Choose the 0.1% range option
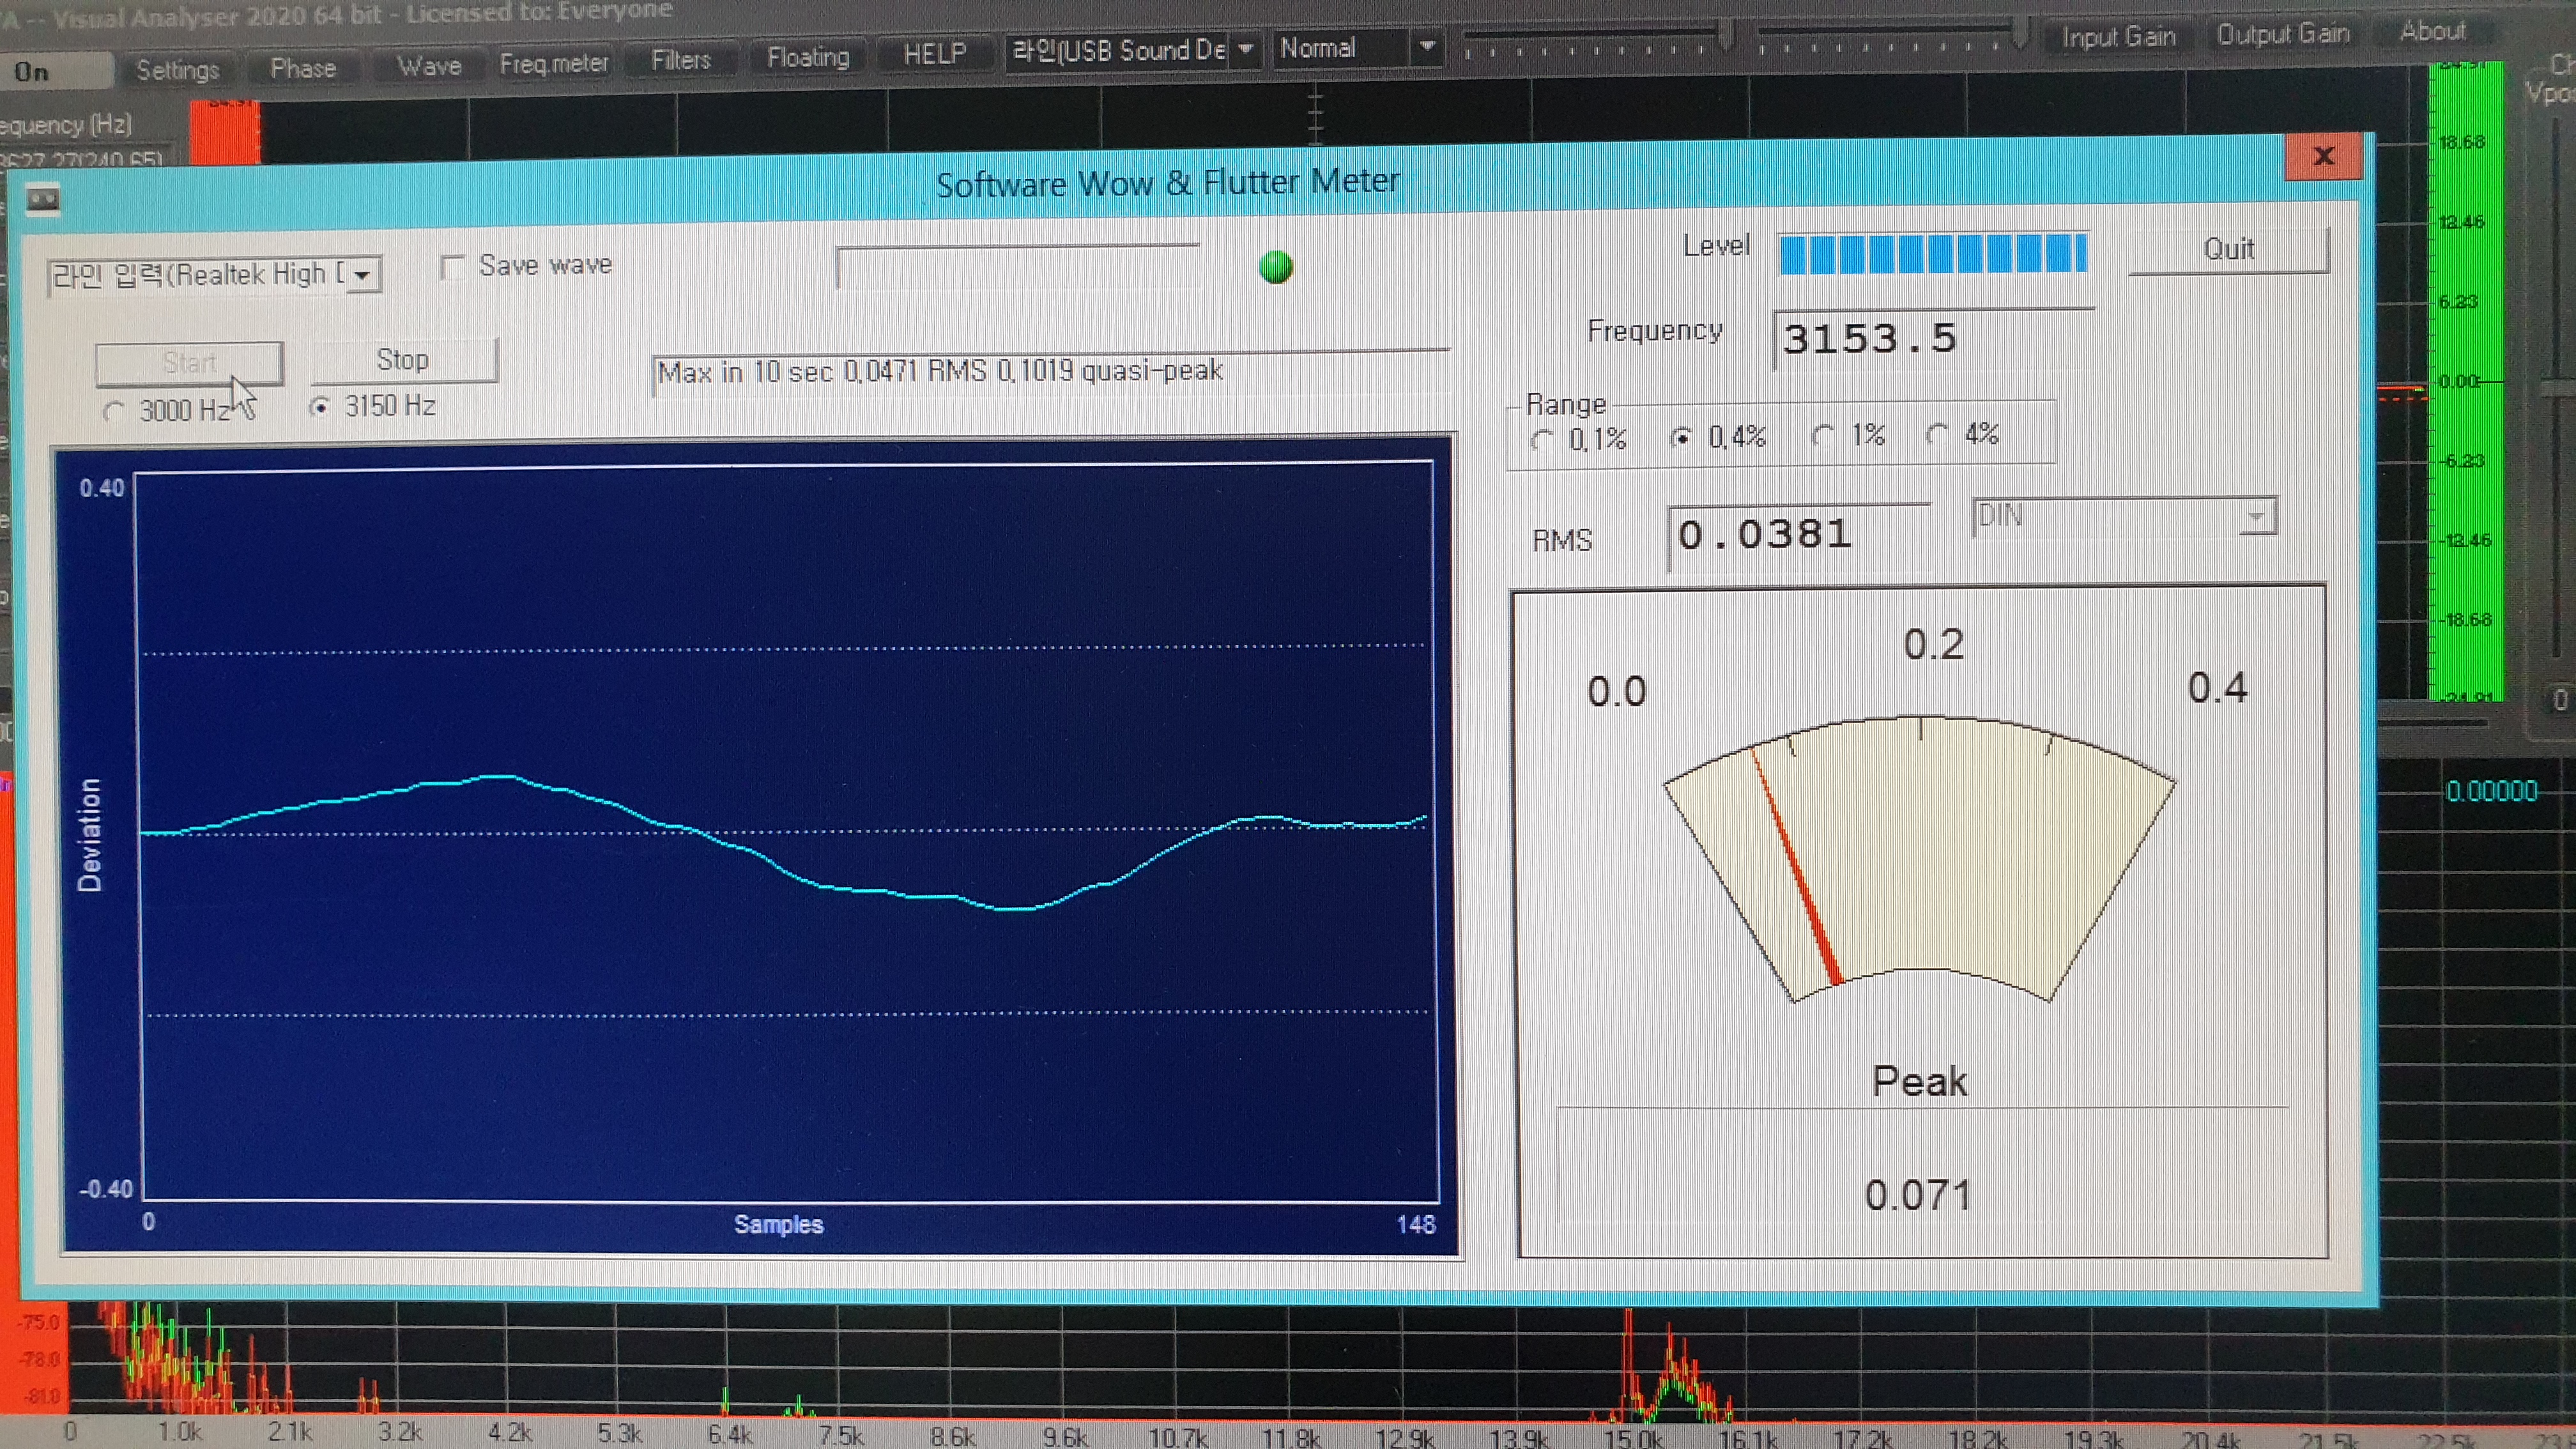 click(x=1541, y=440)
